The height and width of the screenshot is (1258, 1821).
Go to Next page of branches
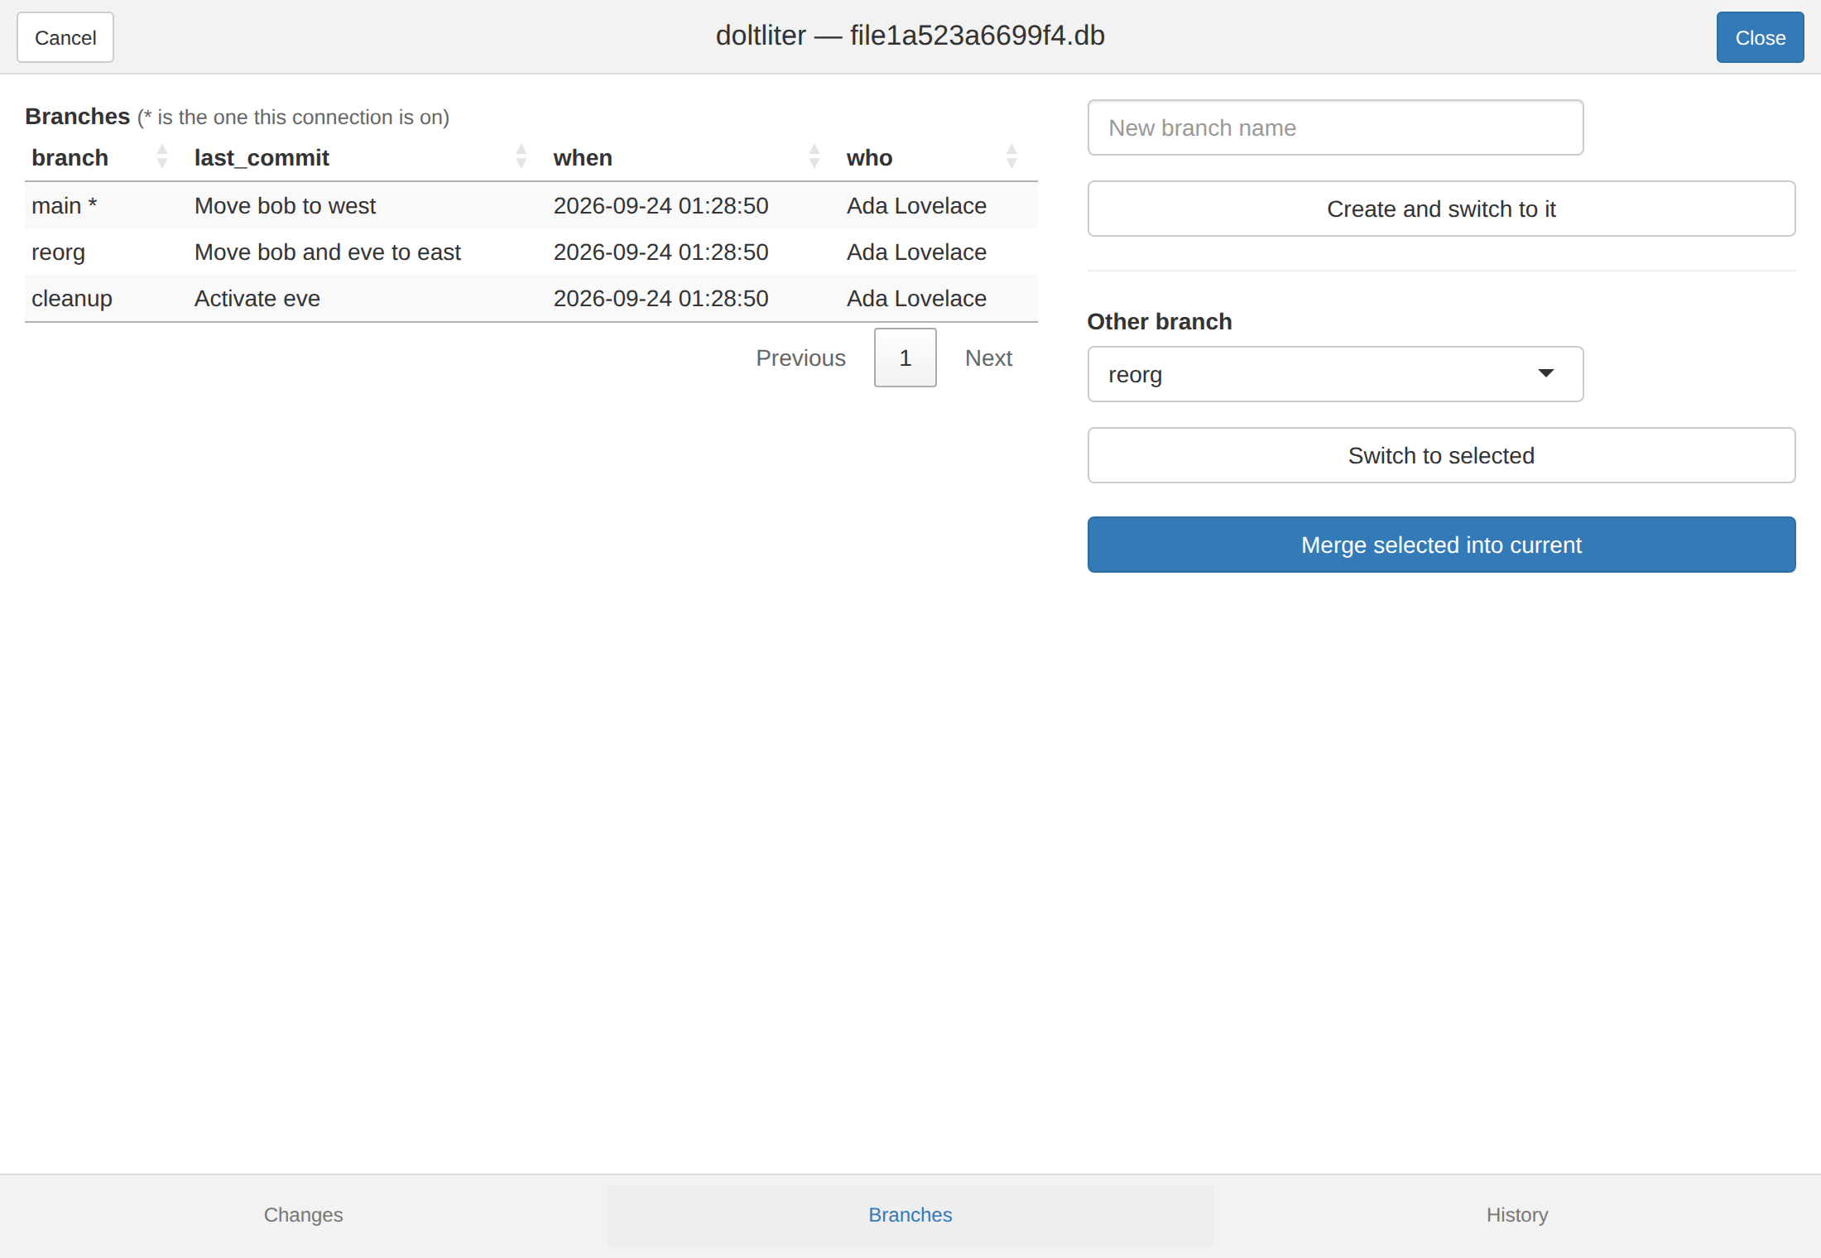[988, 358]
